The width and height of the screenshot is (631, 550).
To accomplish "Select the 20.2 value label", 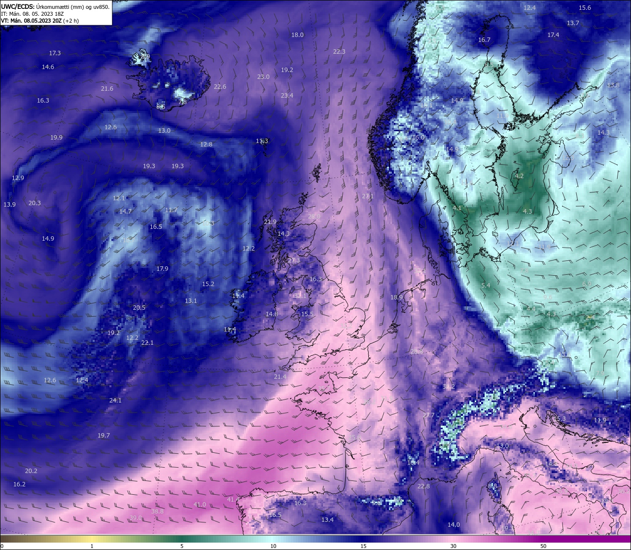I will point(31,471).
